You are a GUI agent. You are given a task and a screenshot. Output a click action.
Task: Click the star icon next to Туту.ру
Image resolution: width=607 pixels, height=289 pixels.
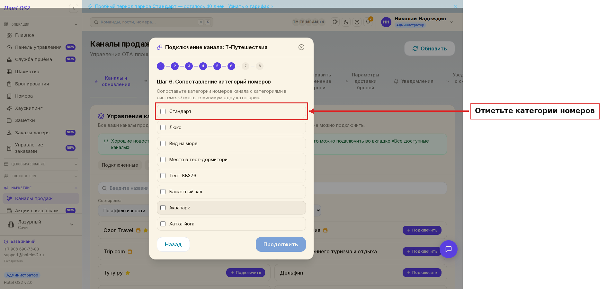[x=128, y=273]
